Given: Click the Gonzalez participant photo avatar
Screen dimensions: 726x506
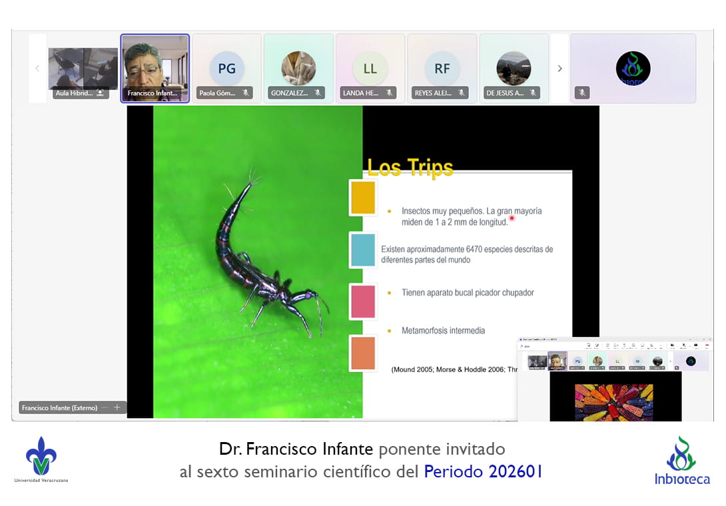Looking at the screenshot, I should [298, 68].
